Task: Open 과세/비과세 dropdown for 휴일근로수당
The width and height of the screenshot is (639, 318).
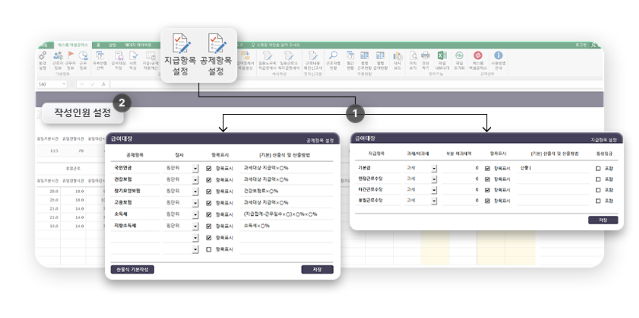Action: tap(434, 201)
